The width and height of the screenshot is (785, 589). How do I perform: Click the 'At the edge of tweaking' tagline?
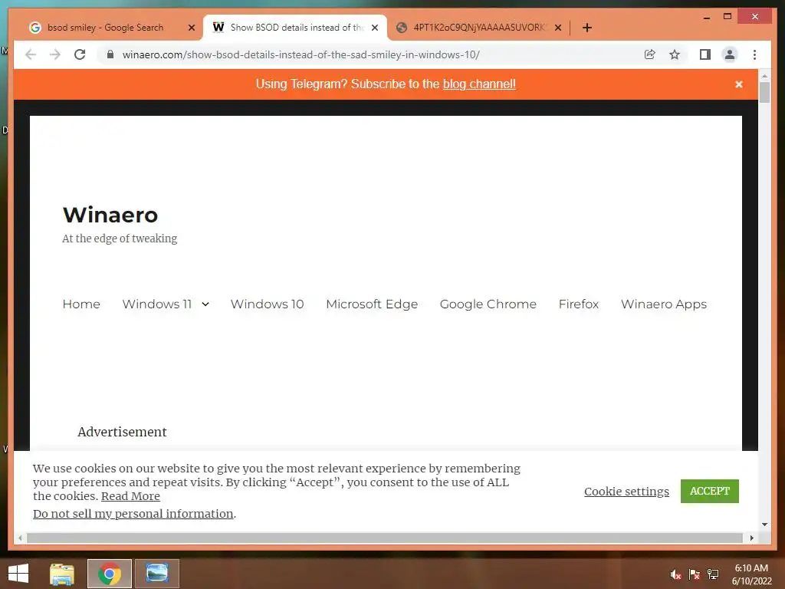[120, 239]
